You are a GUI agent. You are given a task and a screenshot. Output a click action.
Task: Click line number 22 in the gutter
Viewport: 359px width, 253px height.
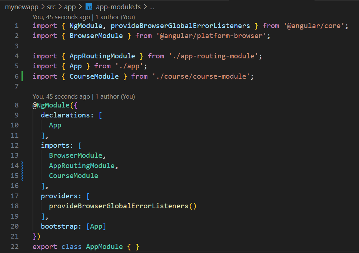[x=15, y=247]
